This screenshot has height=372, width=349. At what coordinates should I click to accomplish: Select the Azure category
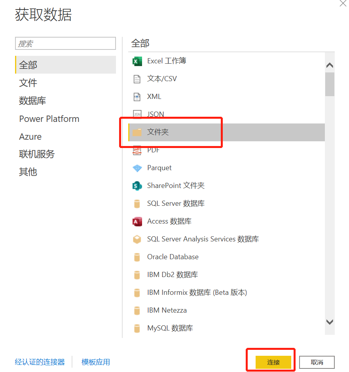pos(30,137)
